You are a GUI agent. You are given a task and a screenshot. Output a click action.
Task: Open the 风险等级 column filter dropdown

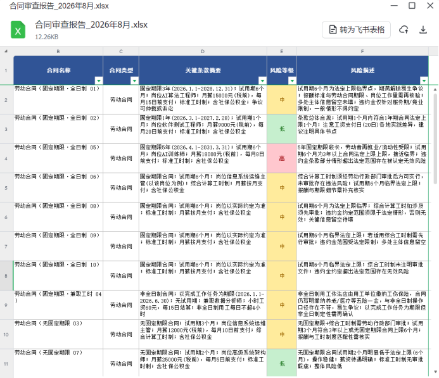click(x=292, y=81)
